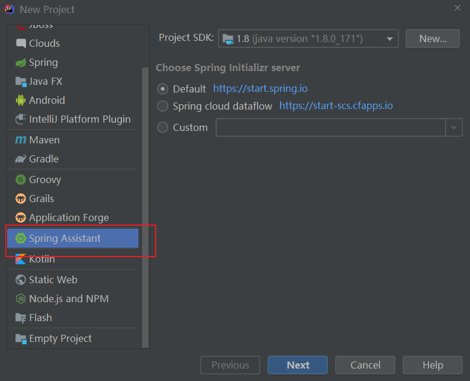Open the https://start.spring.io link
Viewport: 470px width, 381px height.
(260, 89)
